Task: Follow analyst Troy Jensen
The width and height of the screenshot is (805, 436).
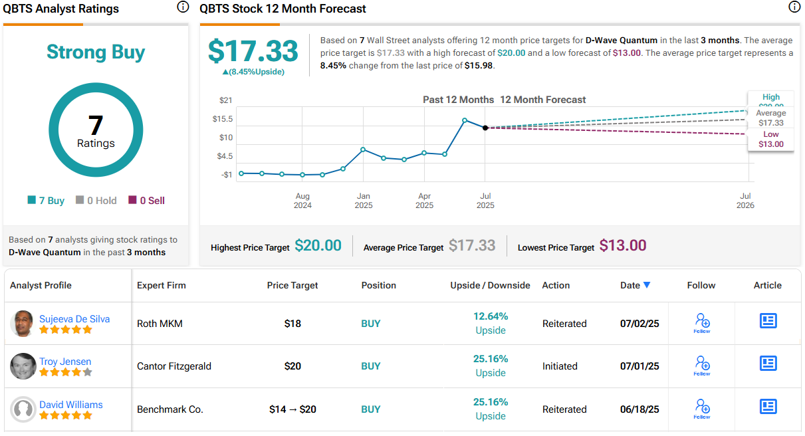Action: pos(702,366)
